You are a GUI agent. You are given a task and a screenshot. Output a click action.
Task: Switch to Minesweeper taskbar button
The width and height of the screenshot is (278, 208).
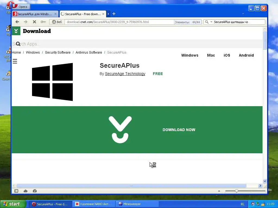click(137, 204)
